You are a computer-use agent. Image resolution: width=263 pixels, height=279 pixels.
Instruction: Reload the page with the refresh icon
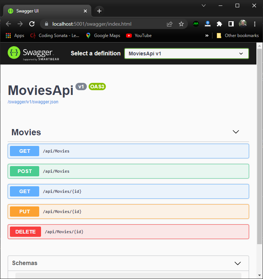coord(32,24)
